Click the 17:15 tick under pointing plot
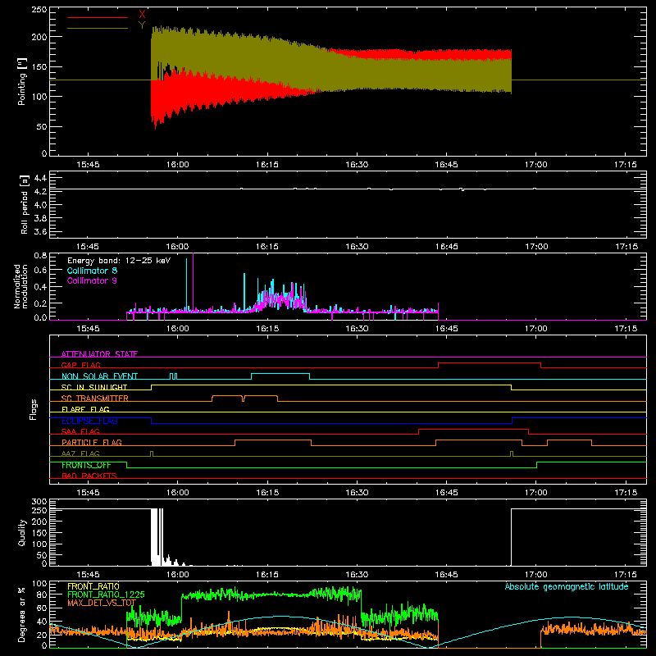 [626, 165]
